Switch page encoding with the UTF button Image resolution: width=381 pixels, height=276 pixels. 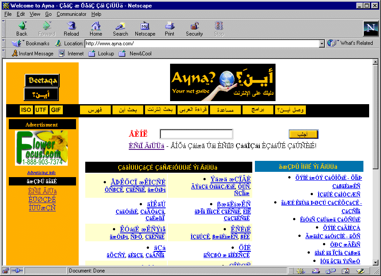pos(41,110)
